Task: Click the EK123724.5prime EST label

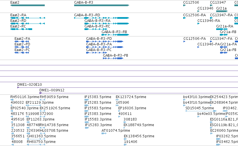Action: tap(131, 97)
